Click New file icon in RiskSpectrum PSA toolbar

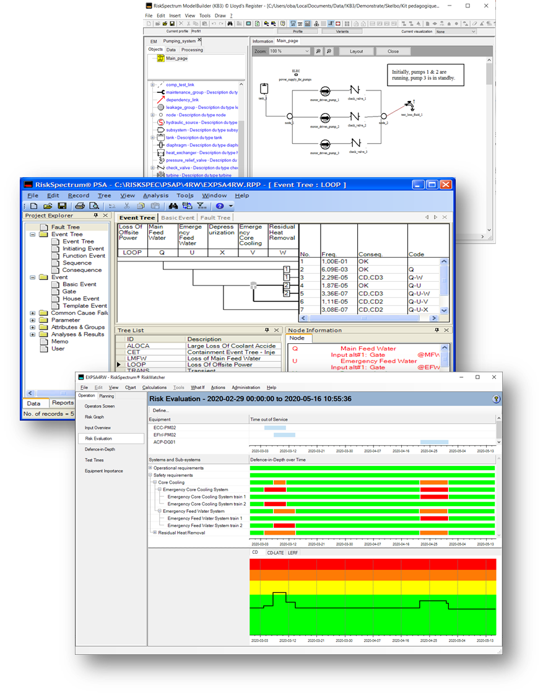pos(33,206)
